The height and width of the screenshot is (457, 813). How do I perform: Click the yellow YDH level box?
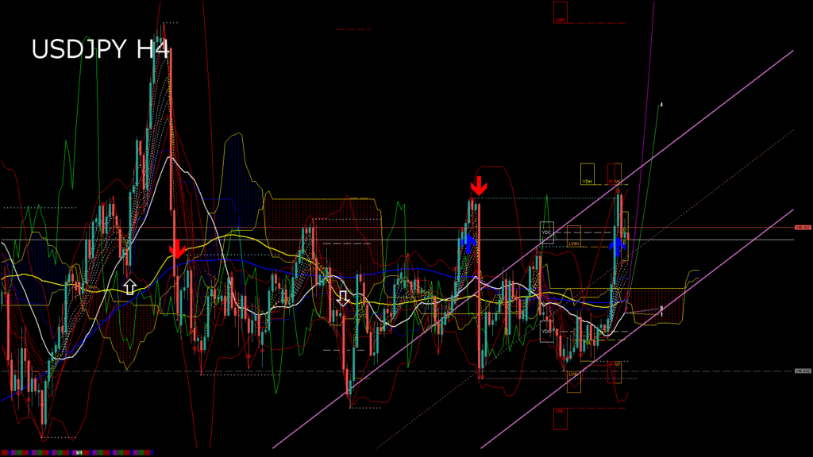tap(588, 175)
